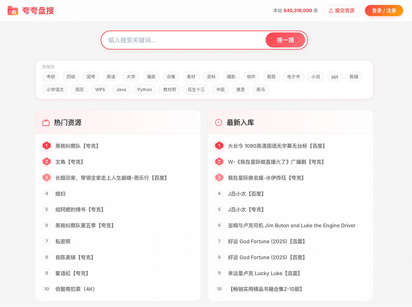Image resolution: width=412 pixels, height=307 pixels.
Task: Open 黑袍纠察队第五季【夸克】 resource
Action: pos(84,225)
